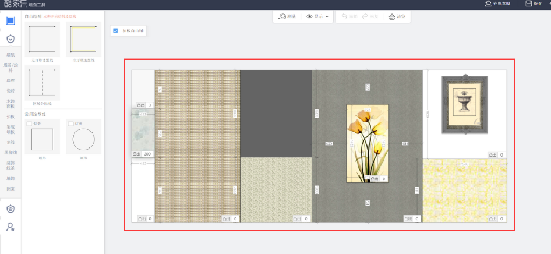Screen dimensions: 551x254
Task: Open the 集成墙板 integrated wallboard category
Action: [11, 129]
